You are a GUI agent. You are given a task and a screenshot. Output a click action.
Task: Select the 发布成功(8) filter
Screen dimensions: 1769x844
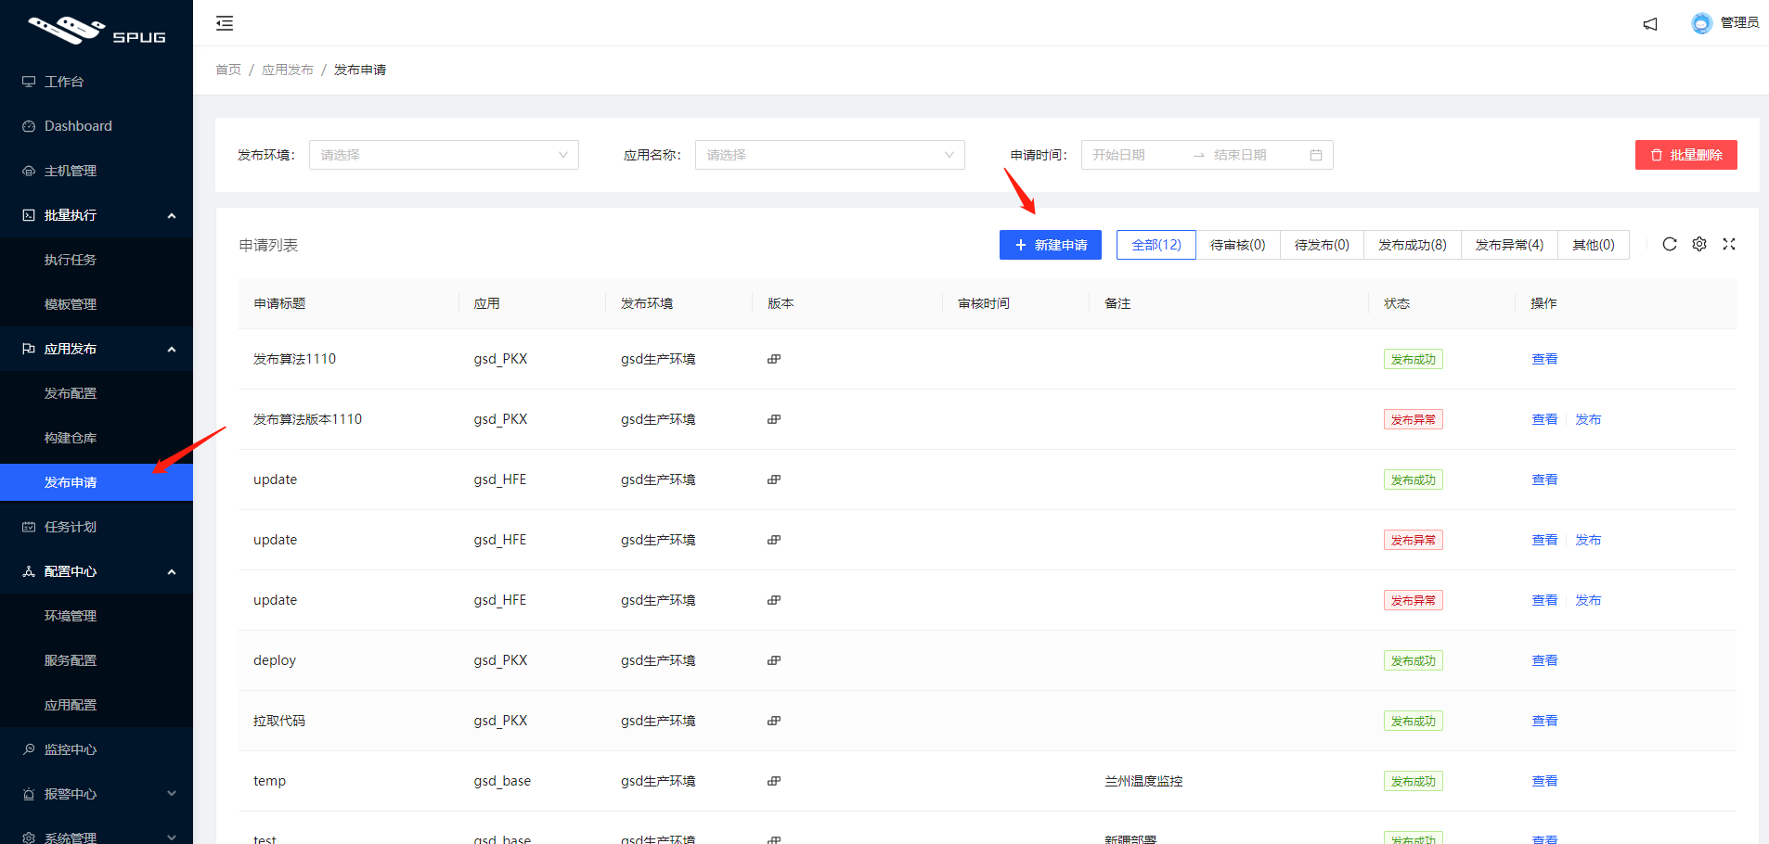(1413, 245)
